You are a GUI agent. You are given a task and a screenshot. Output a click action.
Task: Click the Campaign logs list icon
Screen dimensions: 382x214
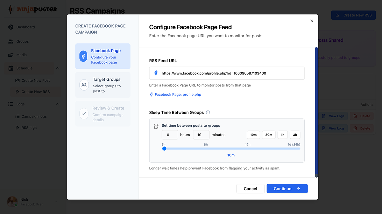(18, 117)
